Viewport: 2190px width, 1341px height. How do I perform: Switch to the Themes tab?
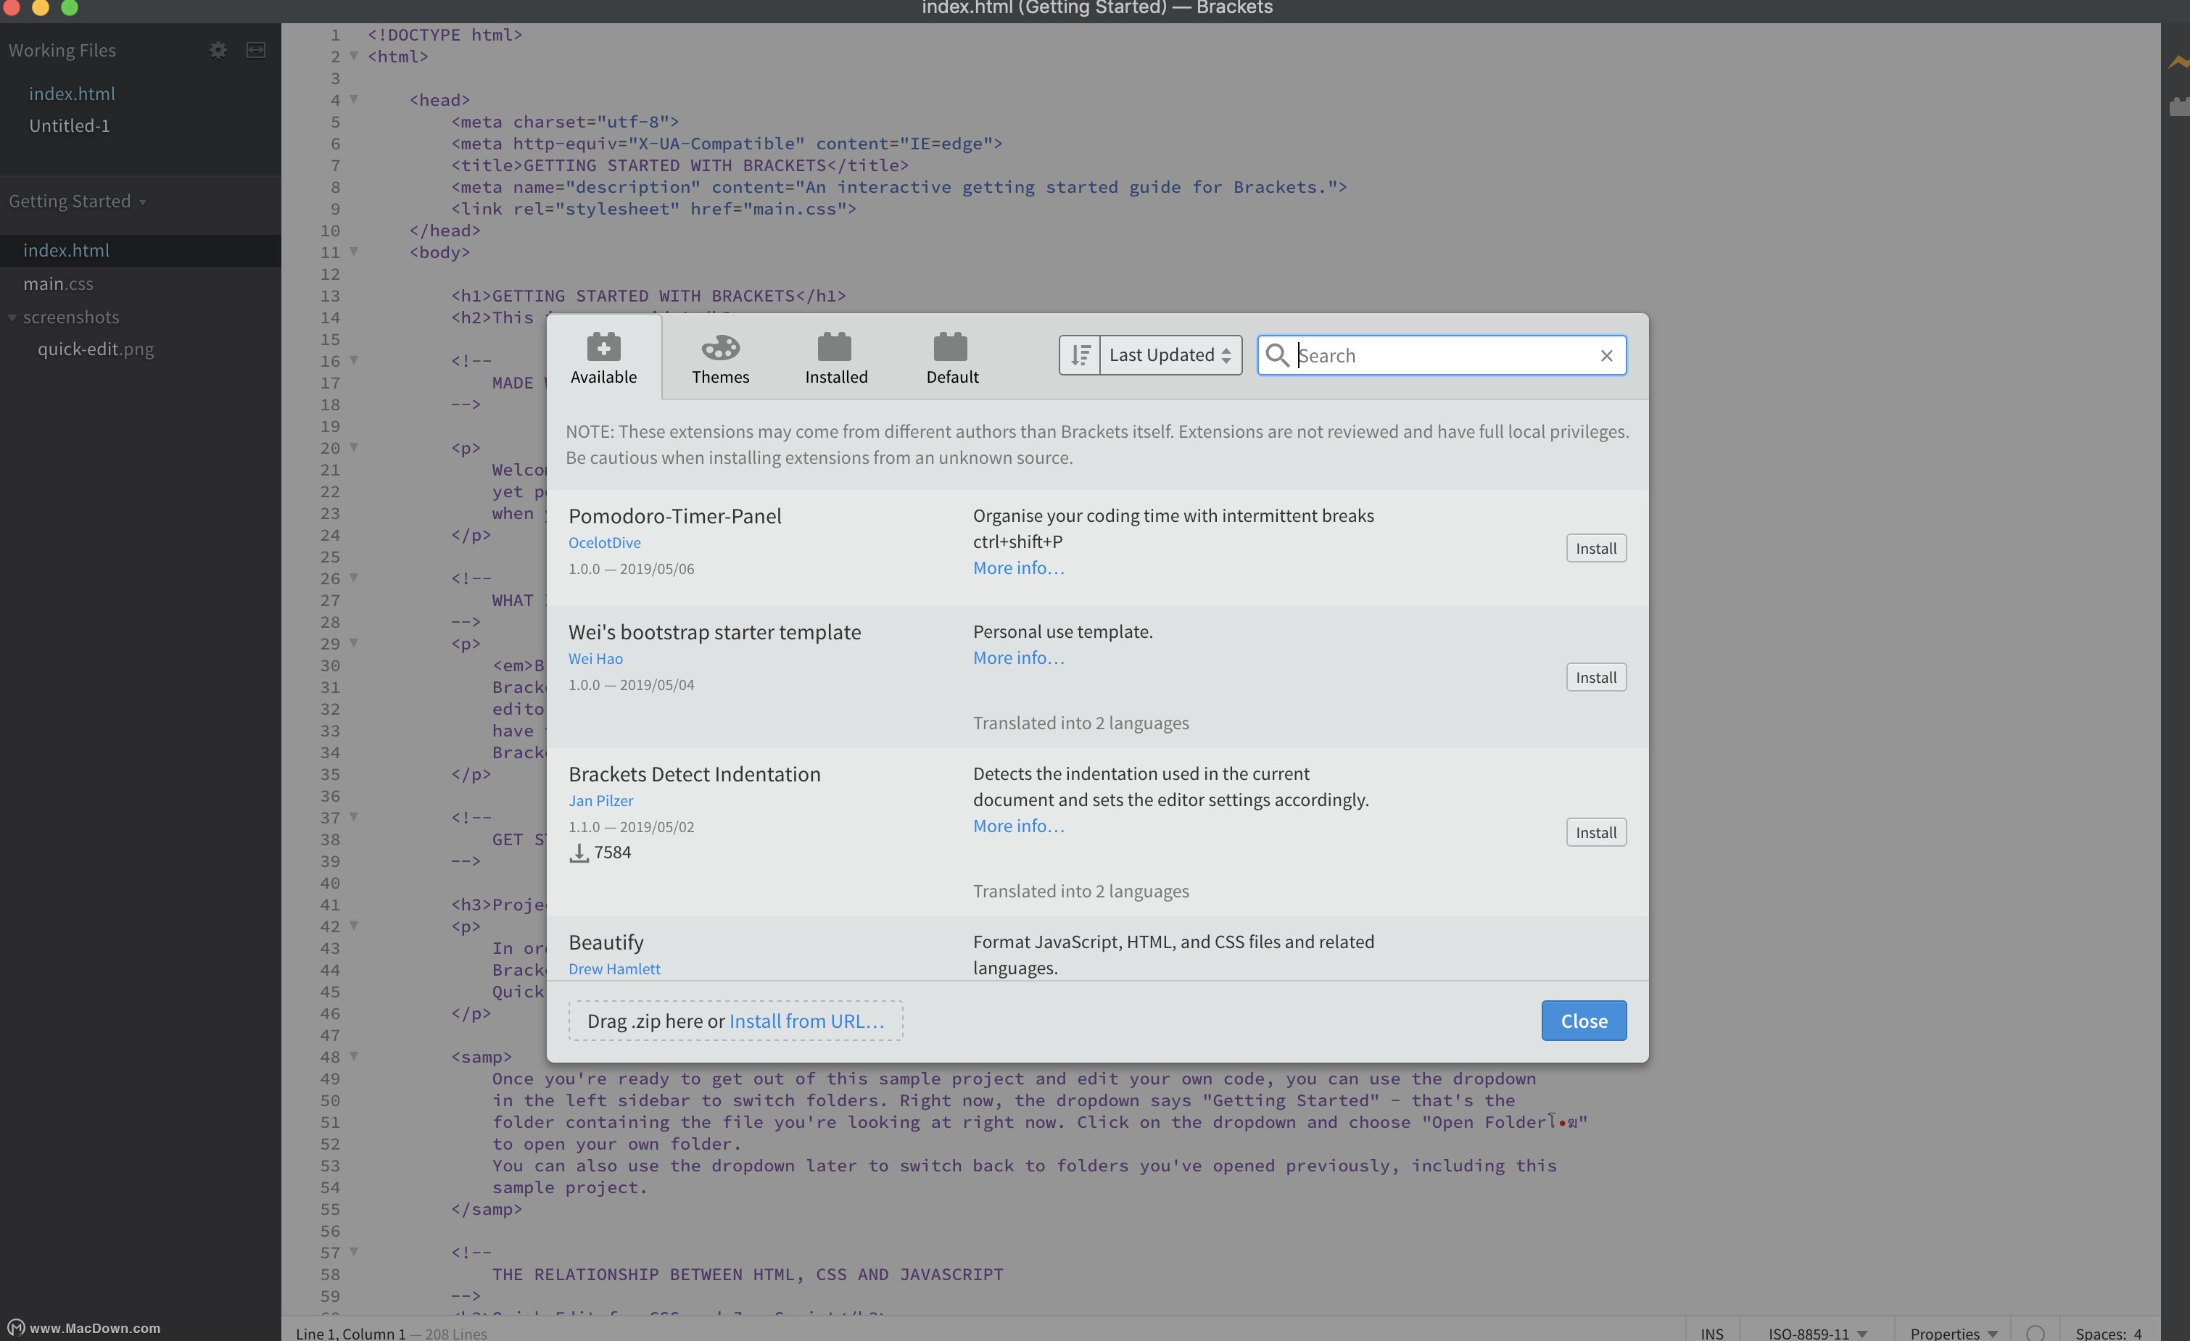pyautogui.click(x=720, y=357)
